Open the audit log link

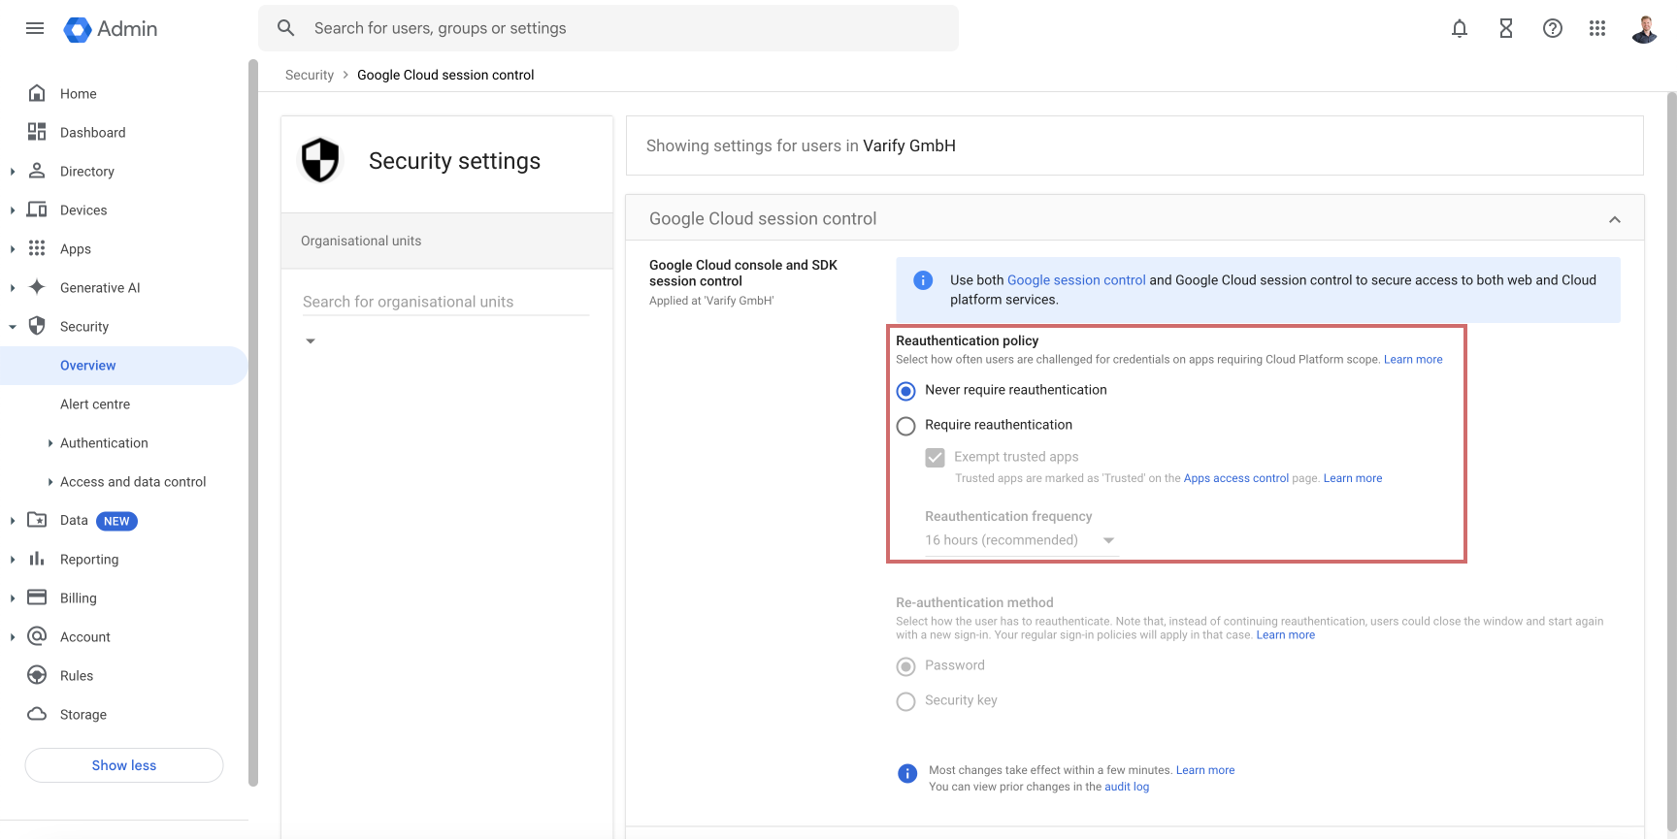[x=1127, y=787]
